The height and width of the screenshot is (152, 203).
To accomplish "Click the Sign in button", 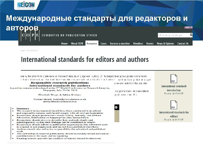I will 189,27.
